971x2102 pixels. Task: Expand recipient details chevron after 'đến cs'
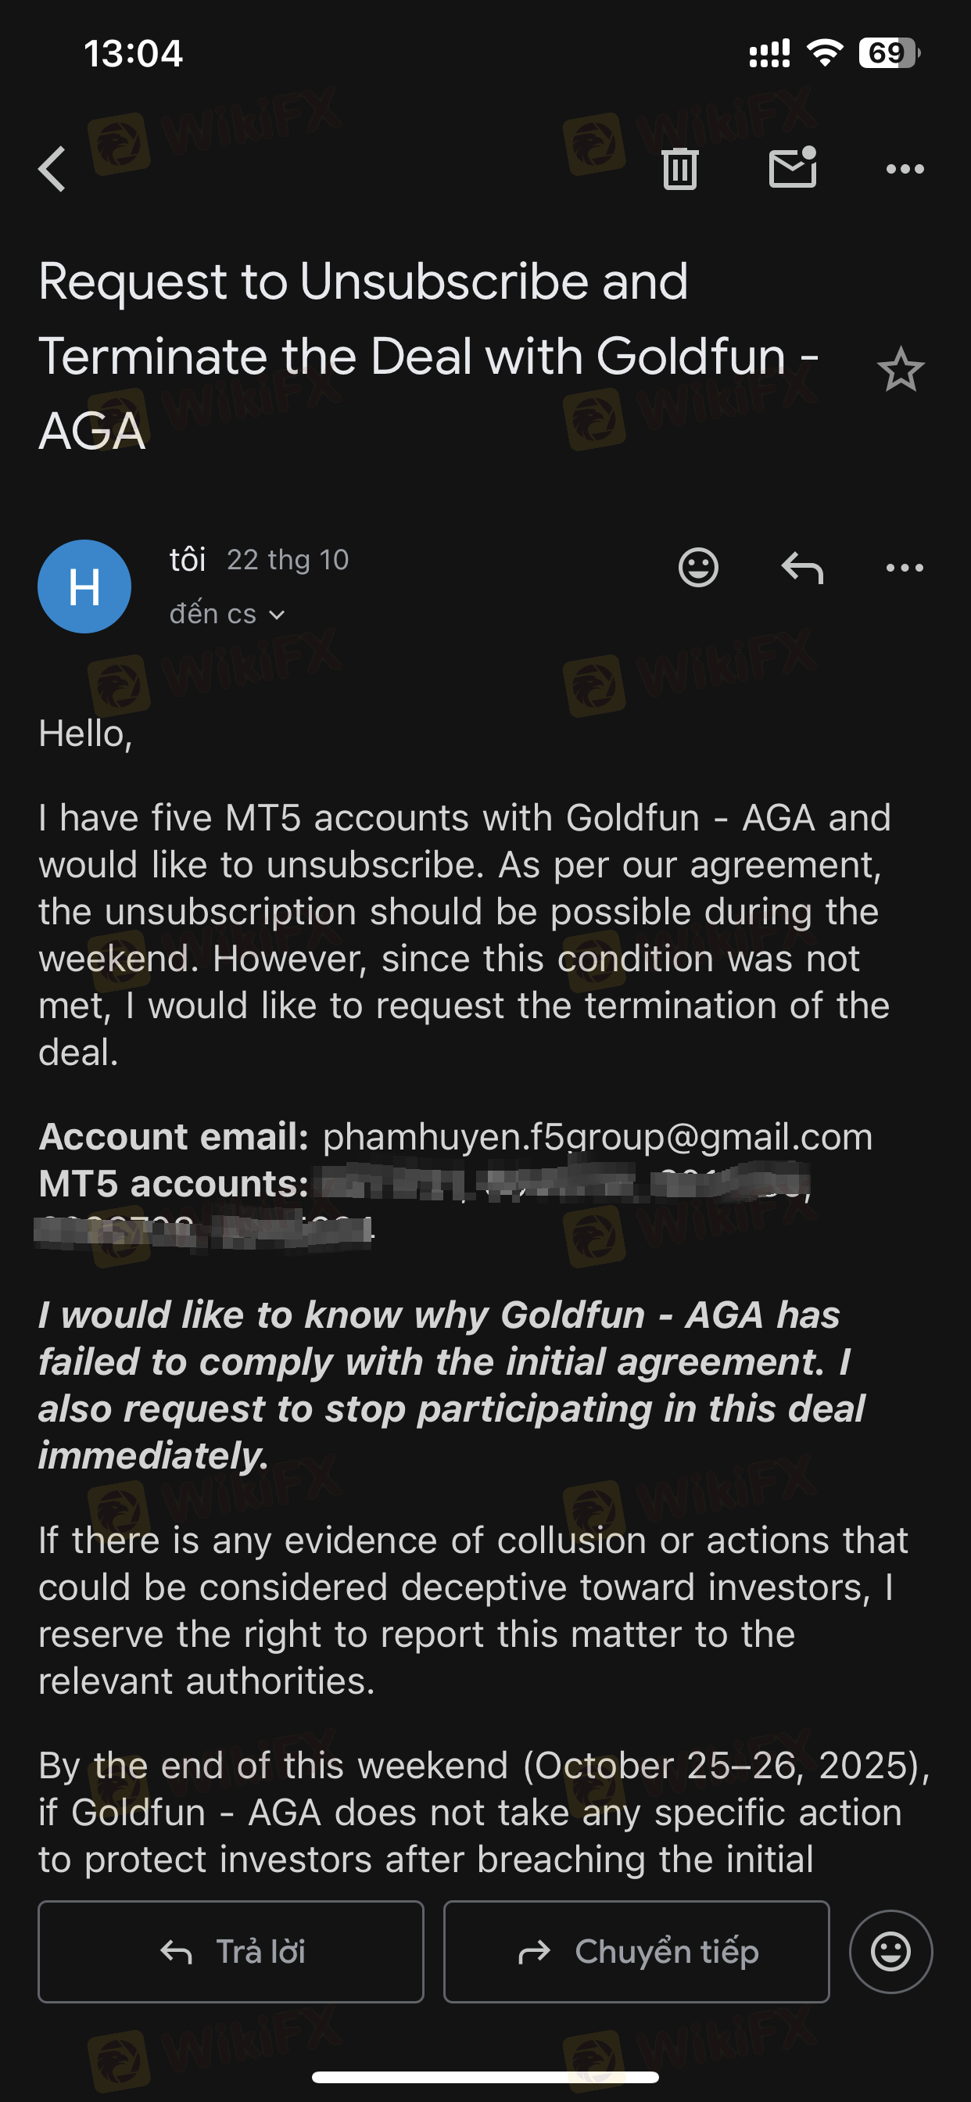(278, 615)
